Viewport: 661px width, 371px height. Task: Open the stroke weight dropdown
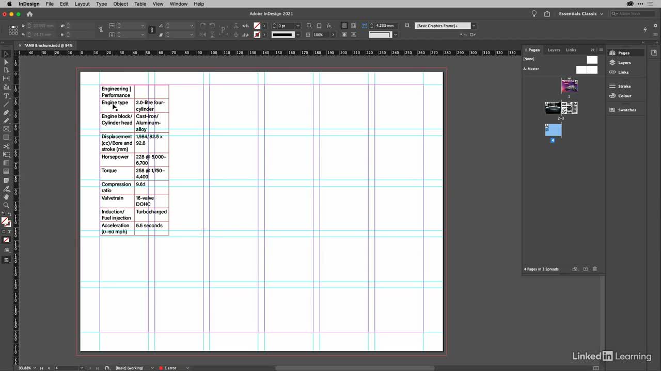(298, 26)
